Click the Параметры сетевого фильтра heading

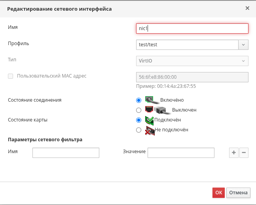(45, 140)
